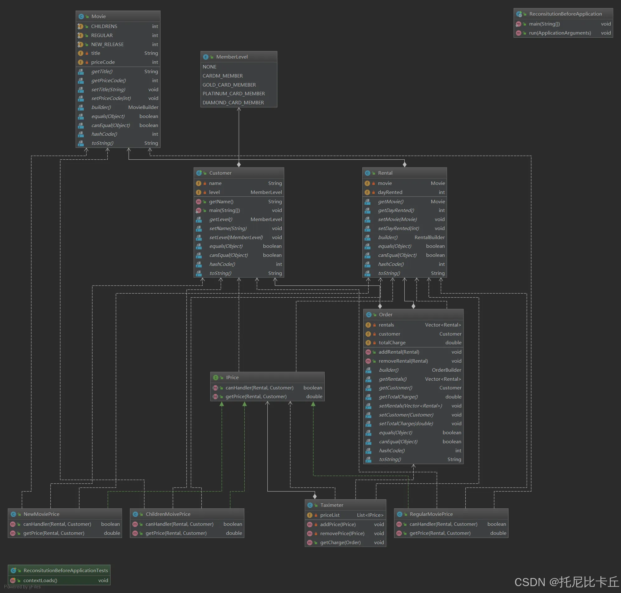The width and height of the screenshot is (621, 593).
Task: Click the ReconsitutionBeforeApplication class icon
Action: (519, 14)
